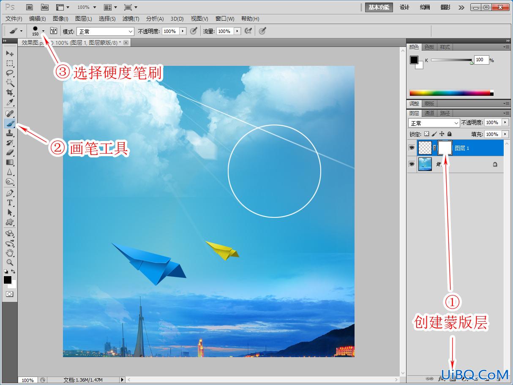This screenshot has height=385, width=513.
Task: Select the Hand tool
Action: tap(10, 253)
